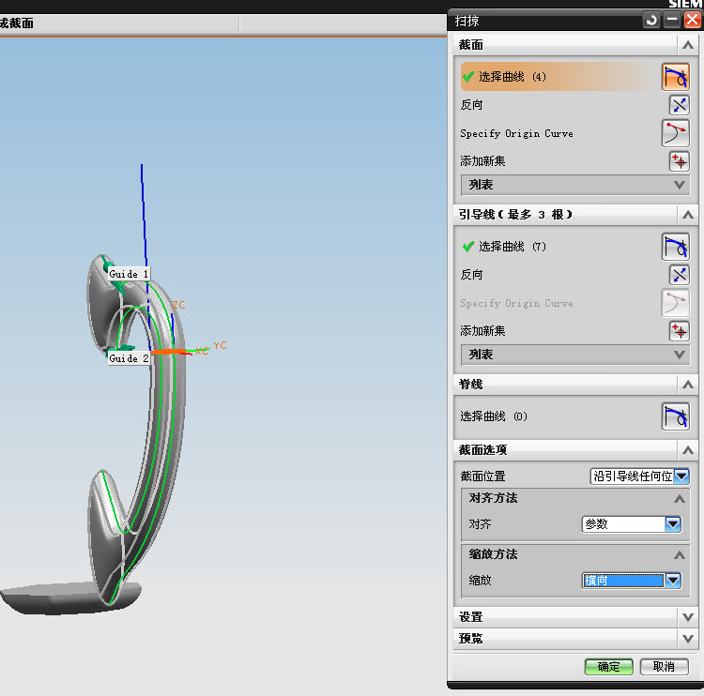Open the 对齐 dropdown showing 参数
This screenshot has width=704, height=696.
coord(673,524)
